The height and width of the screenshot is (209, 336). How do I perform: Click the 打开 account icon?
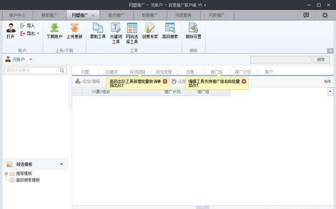coord(11,28)
